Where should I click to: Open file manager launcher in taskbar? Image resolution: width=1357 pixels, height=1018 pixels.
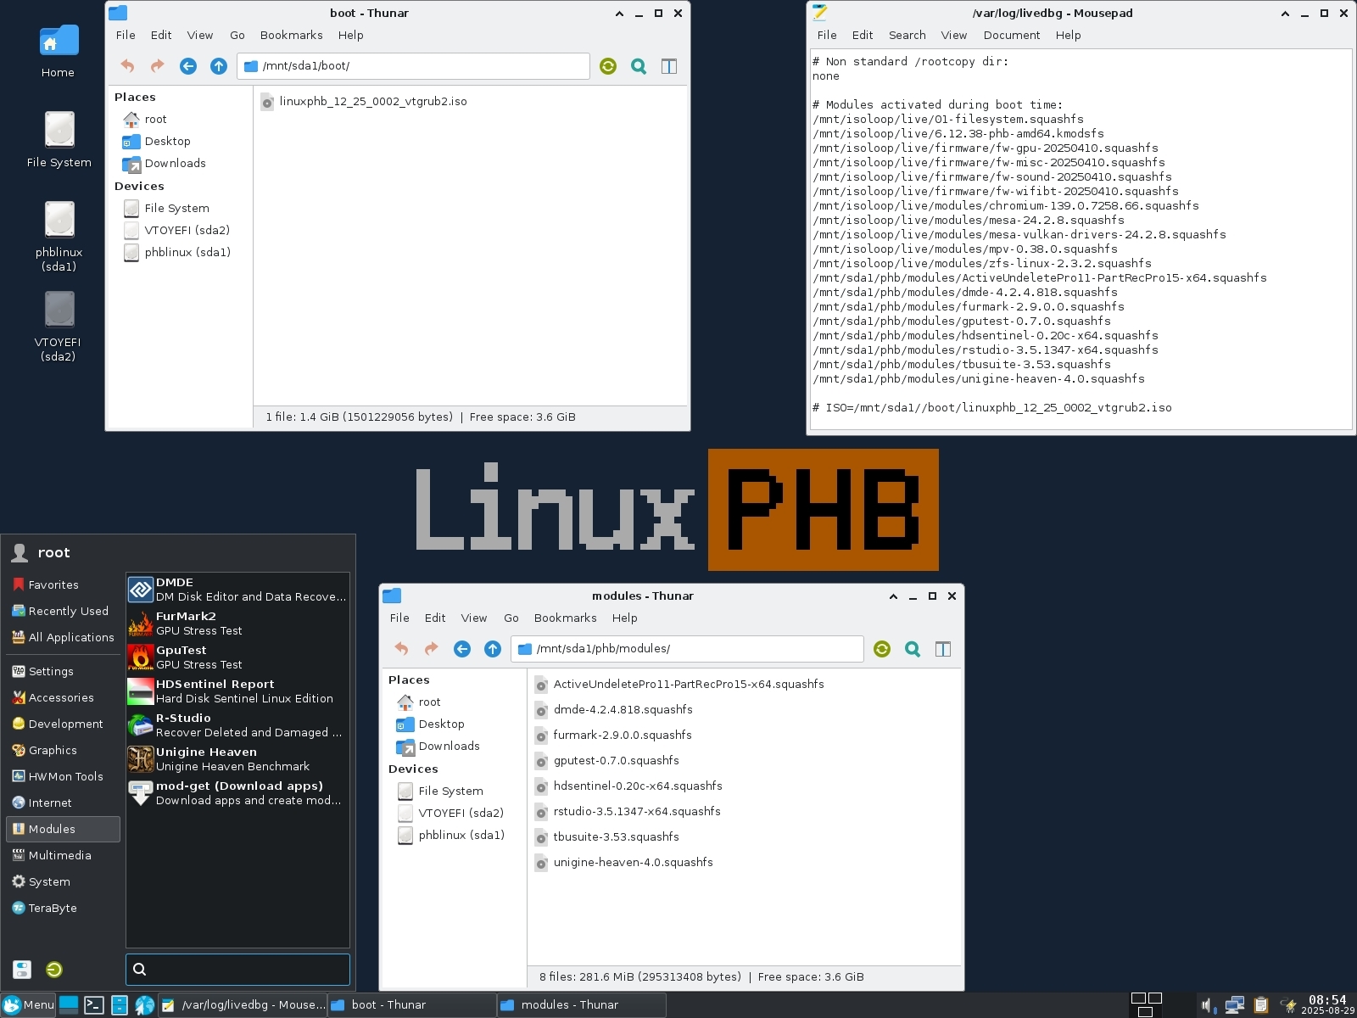[120, 1005]
